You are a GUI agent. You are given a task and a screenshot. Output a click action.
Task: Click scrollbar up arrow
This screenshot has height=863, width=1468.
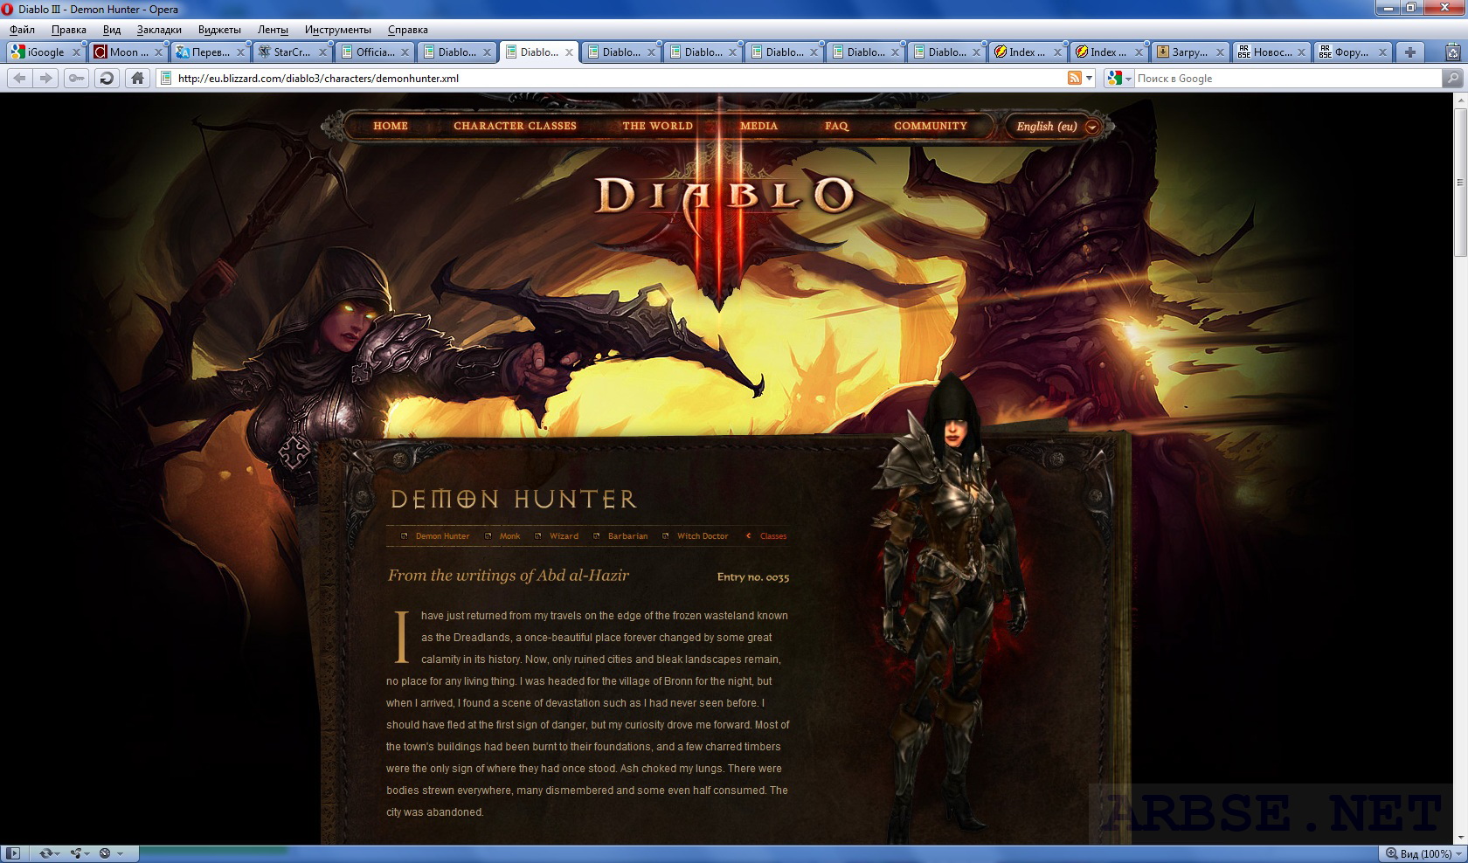click(x=1460, y=100)
